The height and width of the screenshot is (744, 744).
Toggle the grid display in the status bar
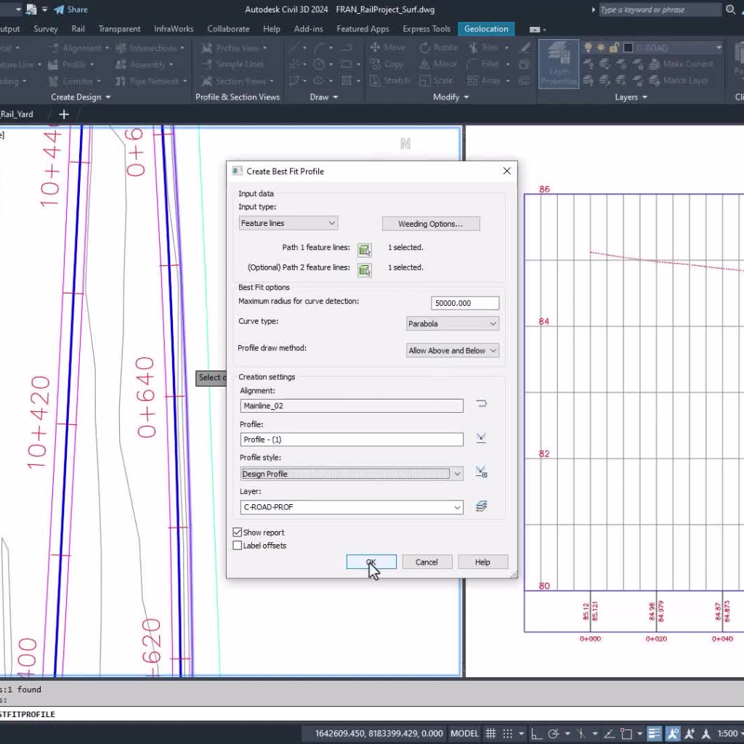click(491, 733)
